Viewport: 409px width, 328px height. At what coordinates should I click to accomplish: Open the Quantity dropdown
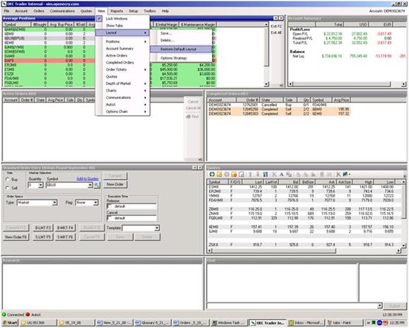[x=41, y=185]
